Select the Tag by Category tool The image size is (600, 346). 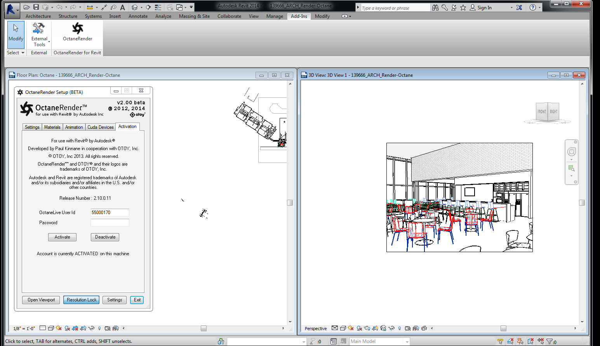point(113,7)
